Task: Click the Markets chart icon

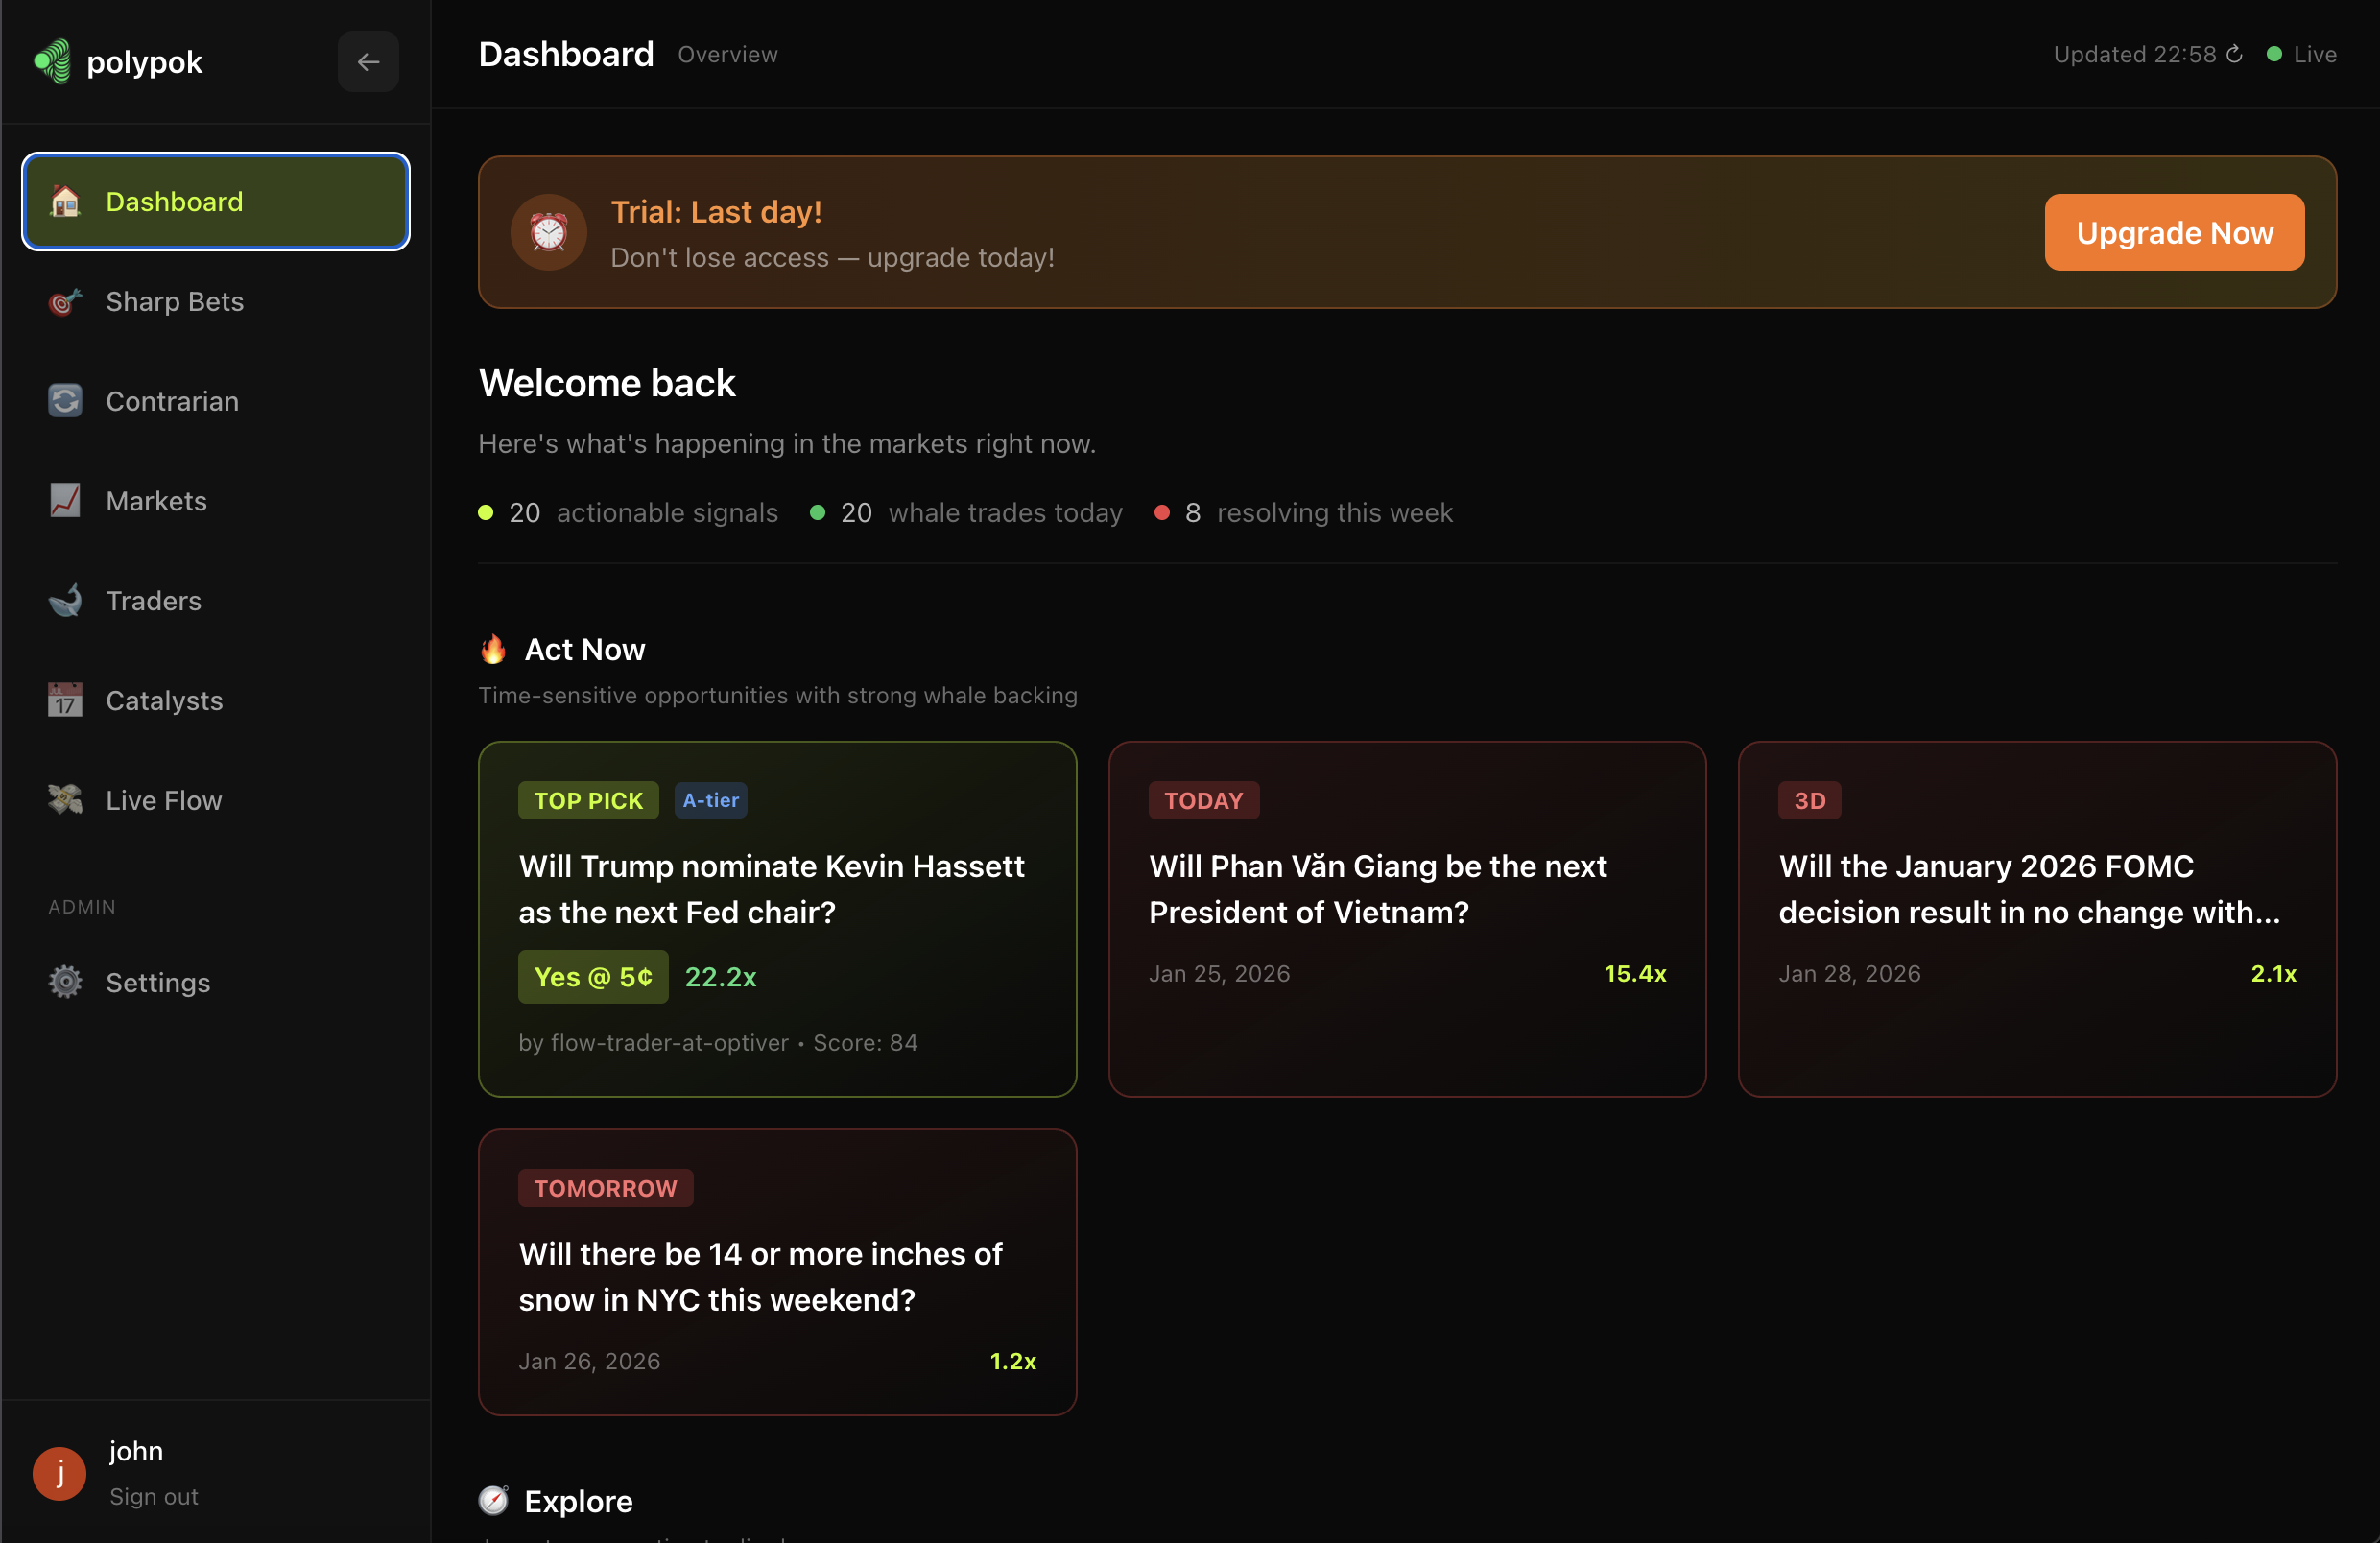Action: (64, 500)
